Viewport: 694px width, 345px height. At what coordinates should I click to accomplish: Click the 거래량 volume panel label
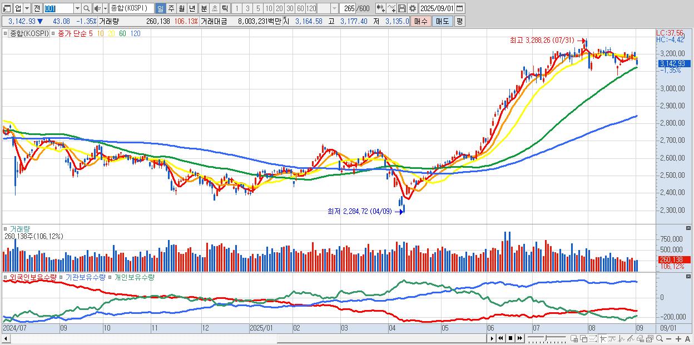20,228
